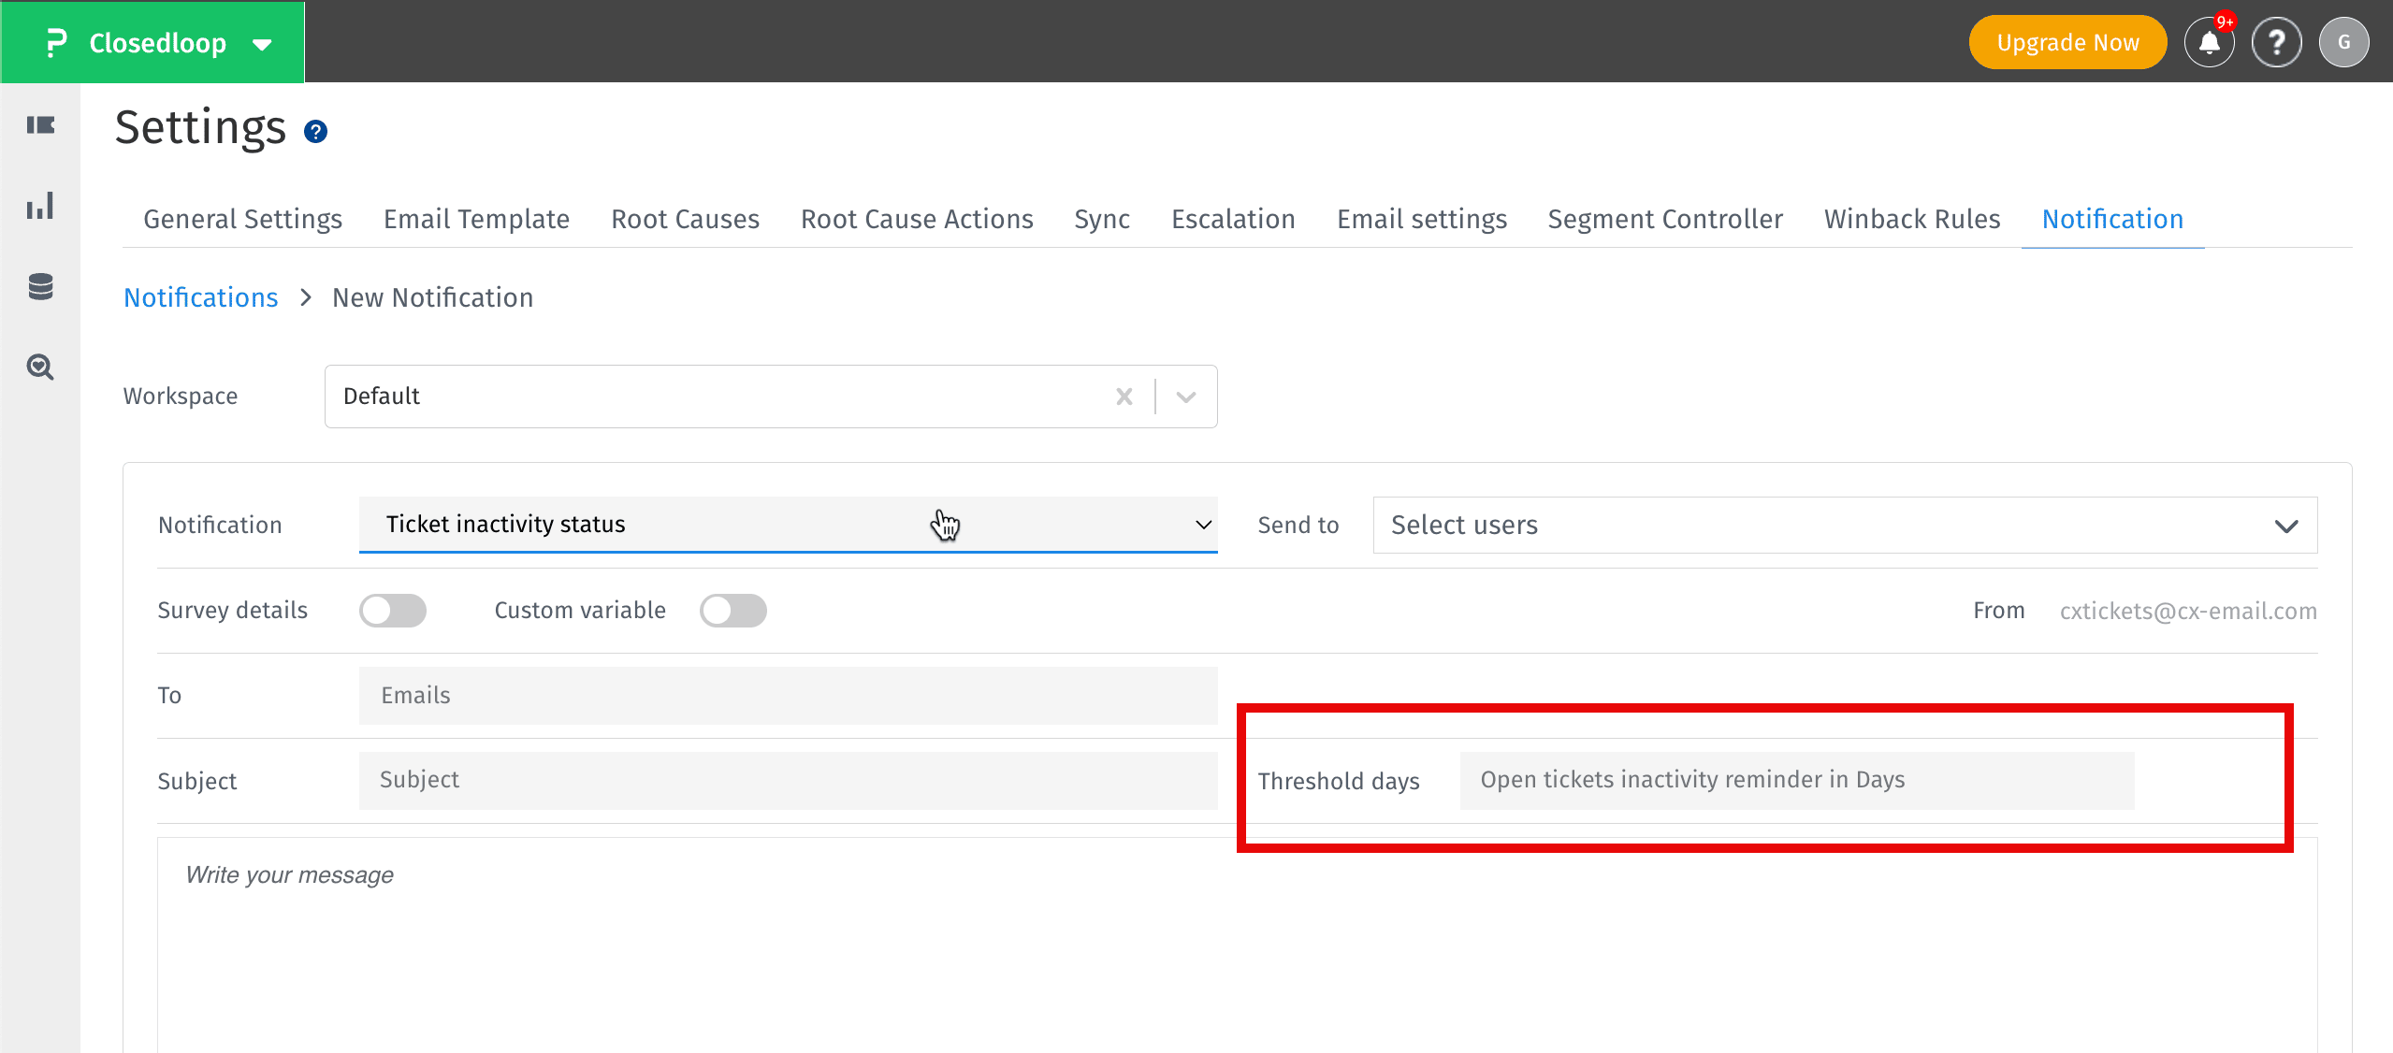2393x1053 pixels.
Task: Expand the Select users dropdown
Action: click(1844, 526)
